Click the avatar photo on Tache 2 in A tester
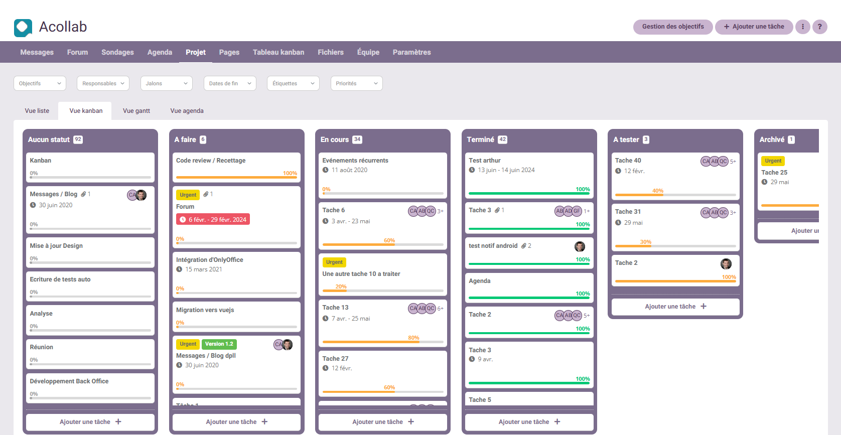This screenshot has width=841, height=435. pos(726,264)
